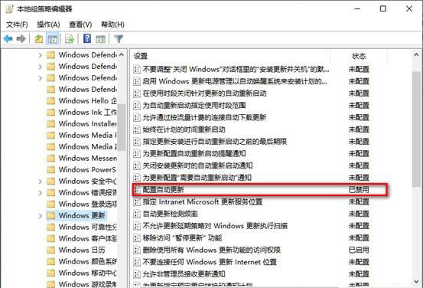Expand the Windows 错误报告 tree node
423x288 pixels.
[x=41, y=192]
